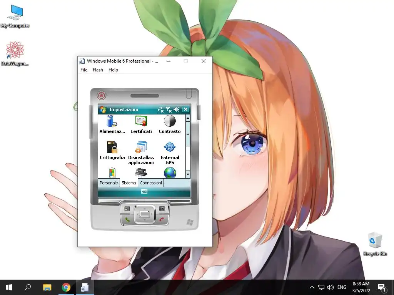
Task: Click the red end-call hardware button
Action: 162,219
